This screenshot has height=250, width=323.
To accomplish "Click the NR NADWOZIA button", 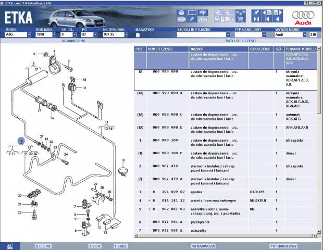I will tap(203, 246).
